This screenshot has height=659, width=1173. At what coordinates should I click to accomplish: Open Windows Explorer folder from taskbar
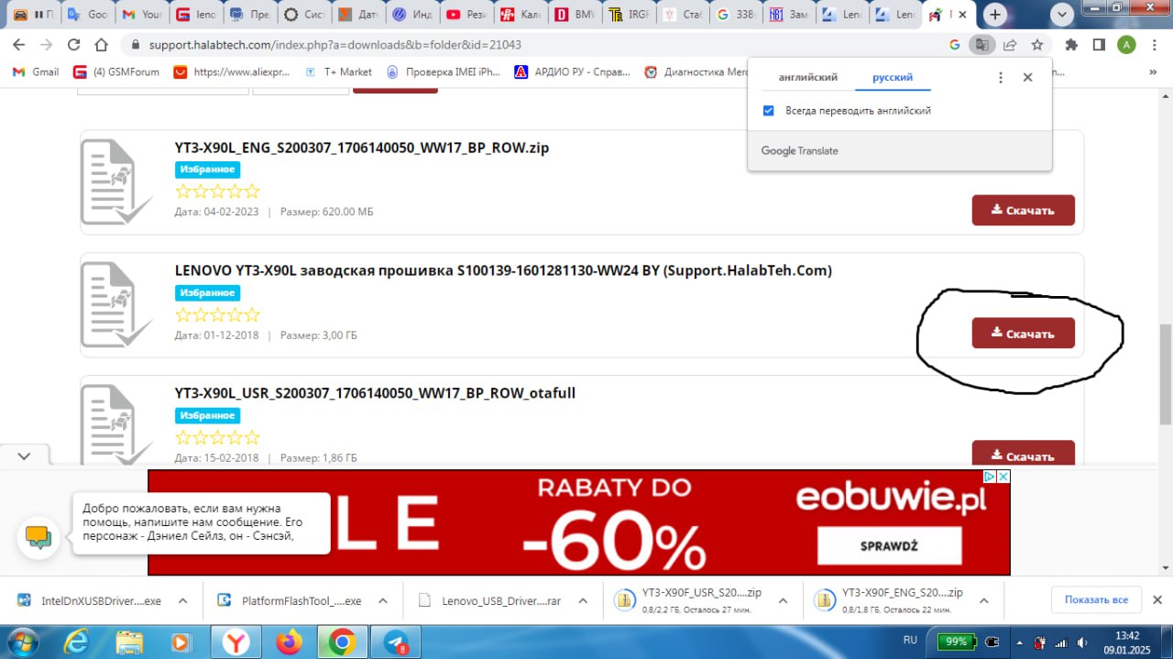click(x=129, y=642)
